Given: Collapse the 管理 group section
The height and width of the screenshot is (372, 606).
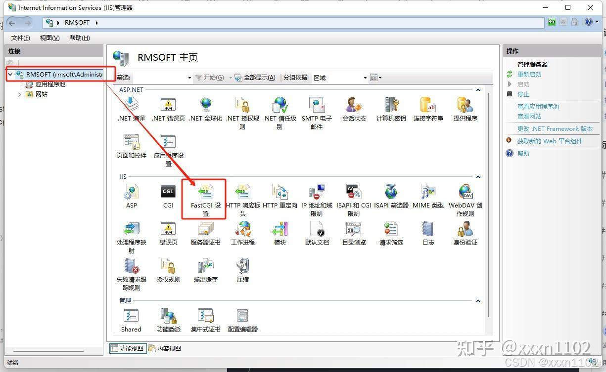Looking at the screenshot, I should (478, 300).
